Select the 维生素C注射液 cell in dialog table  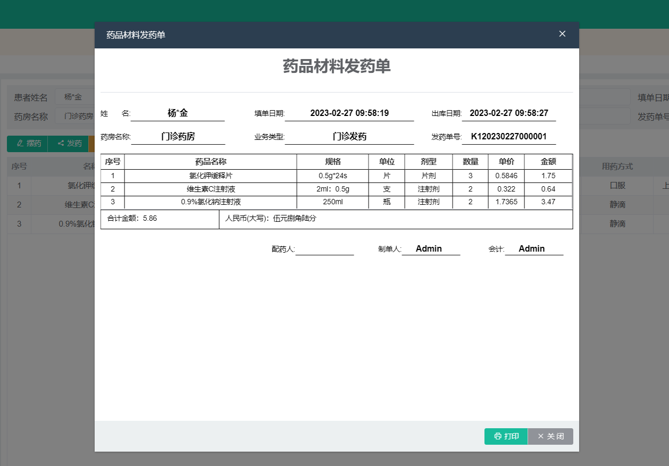(211, 189)
